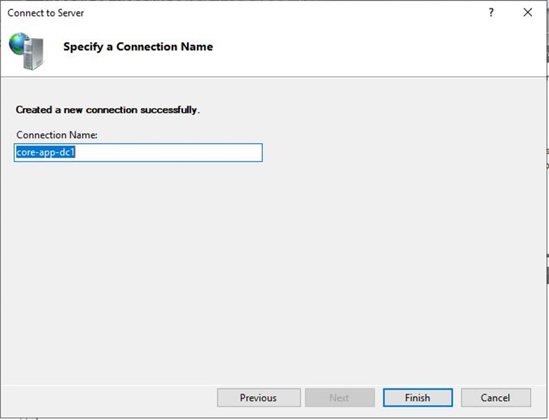Click the "Specify a Connection Name" heading
Image resolution: width=549 pixels, height=420 pixels.
click(x=137, y=47)
